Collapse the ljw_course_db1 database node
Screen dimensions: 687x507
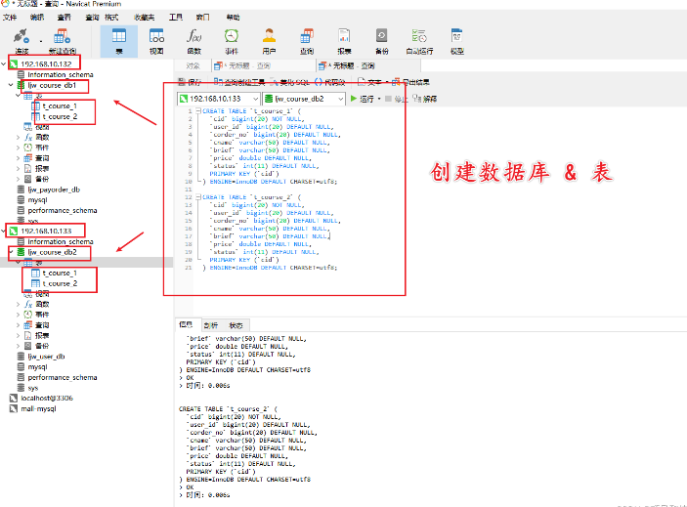11,85
